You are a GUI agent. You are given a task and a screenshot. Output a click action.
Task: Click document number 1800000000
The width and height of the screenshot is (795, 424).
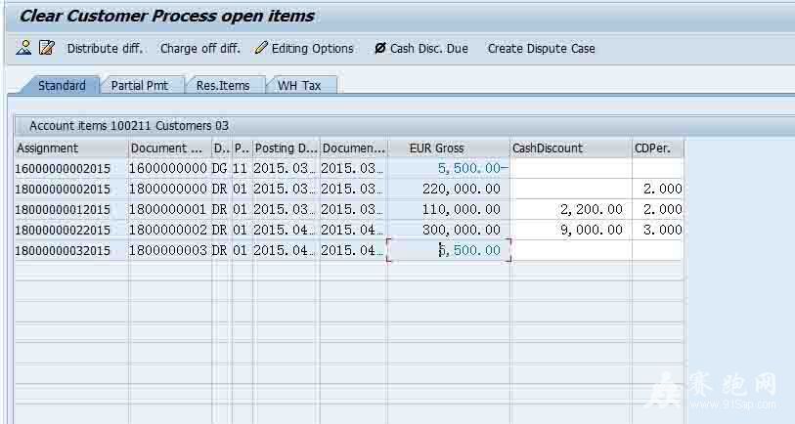pos(168,189)
